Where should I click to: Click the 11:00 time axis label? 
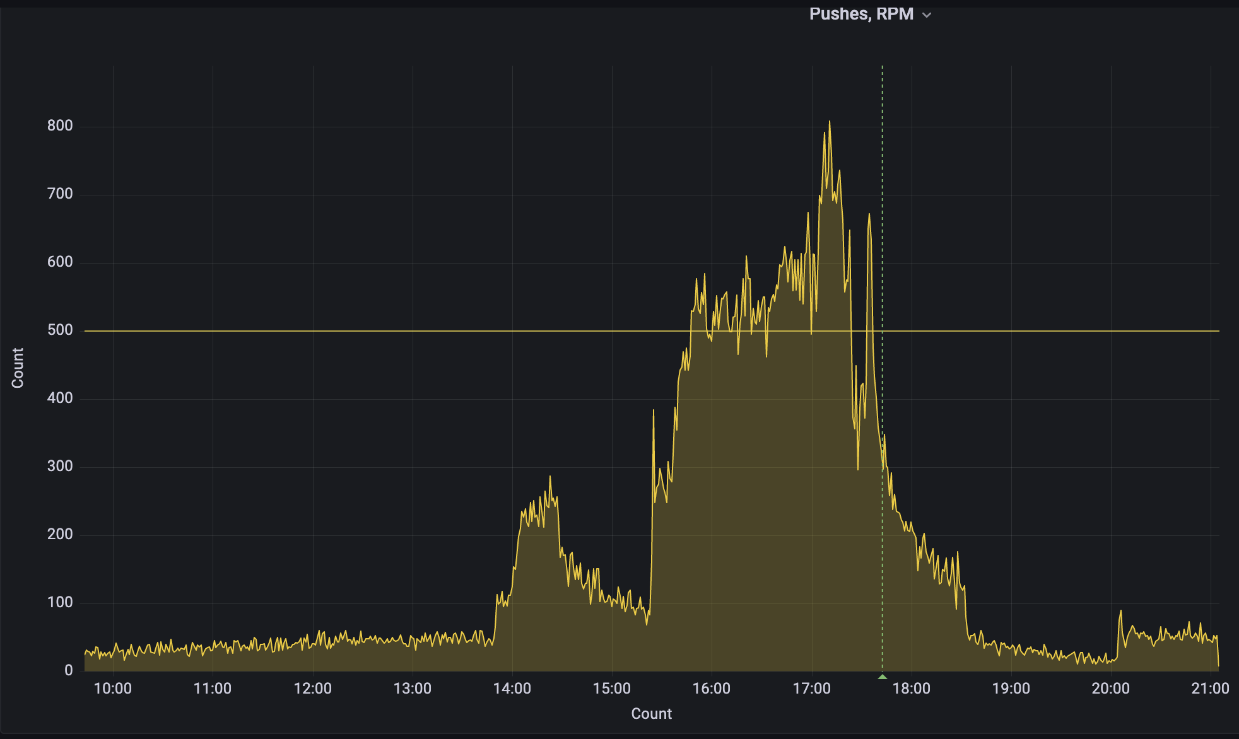213,689
